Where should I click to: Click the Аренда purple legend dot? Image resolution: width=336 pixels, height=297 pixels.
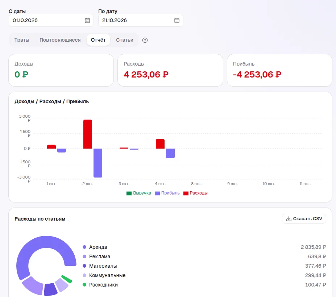84,247
